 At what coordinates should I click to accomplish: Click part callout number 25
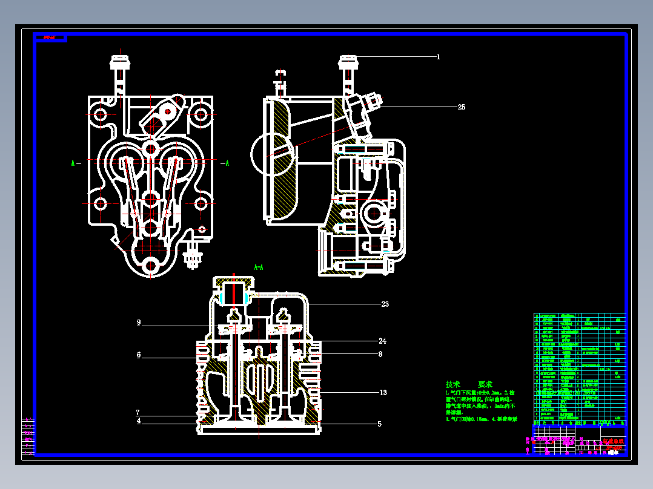click(462, 107)
